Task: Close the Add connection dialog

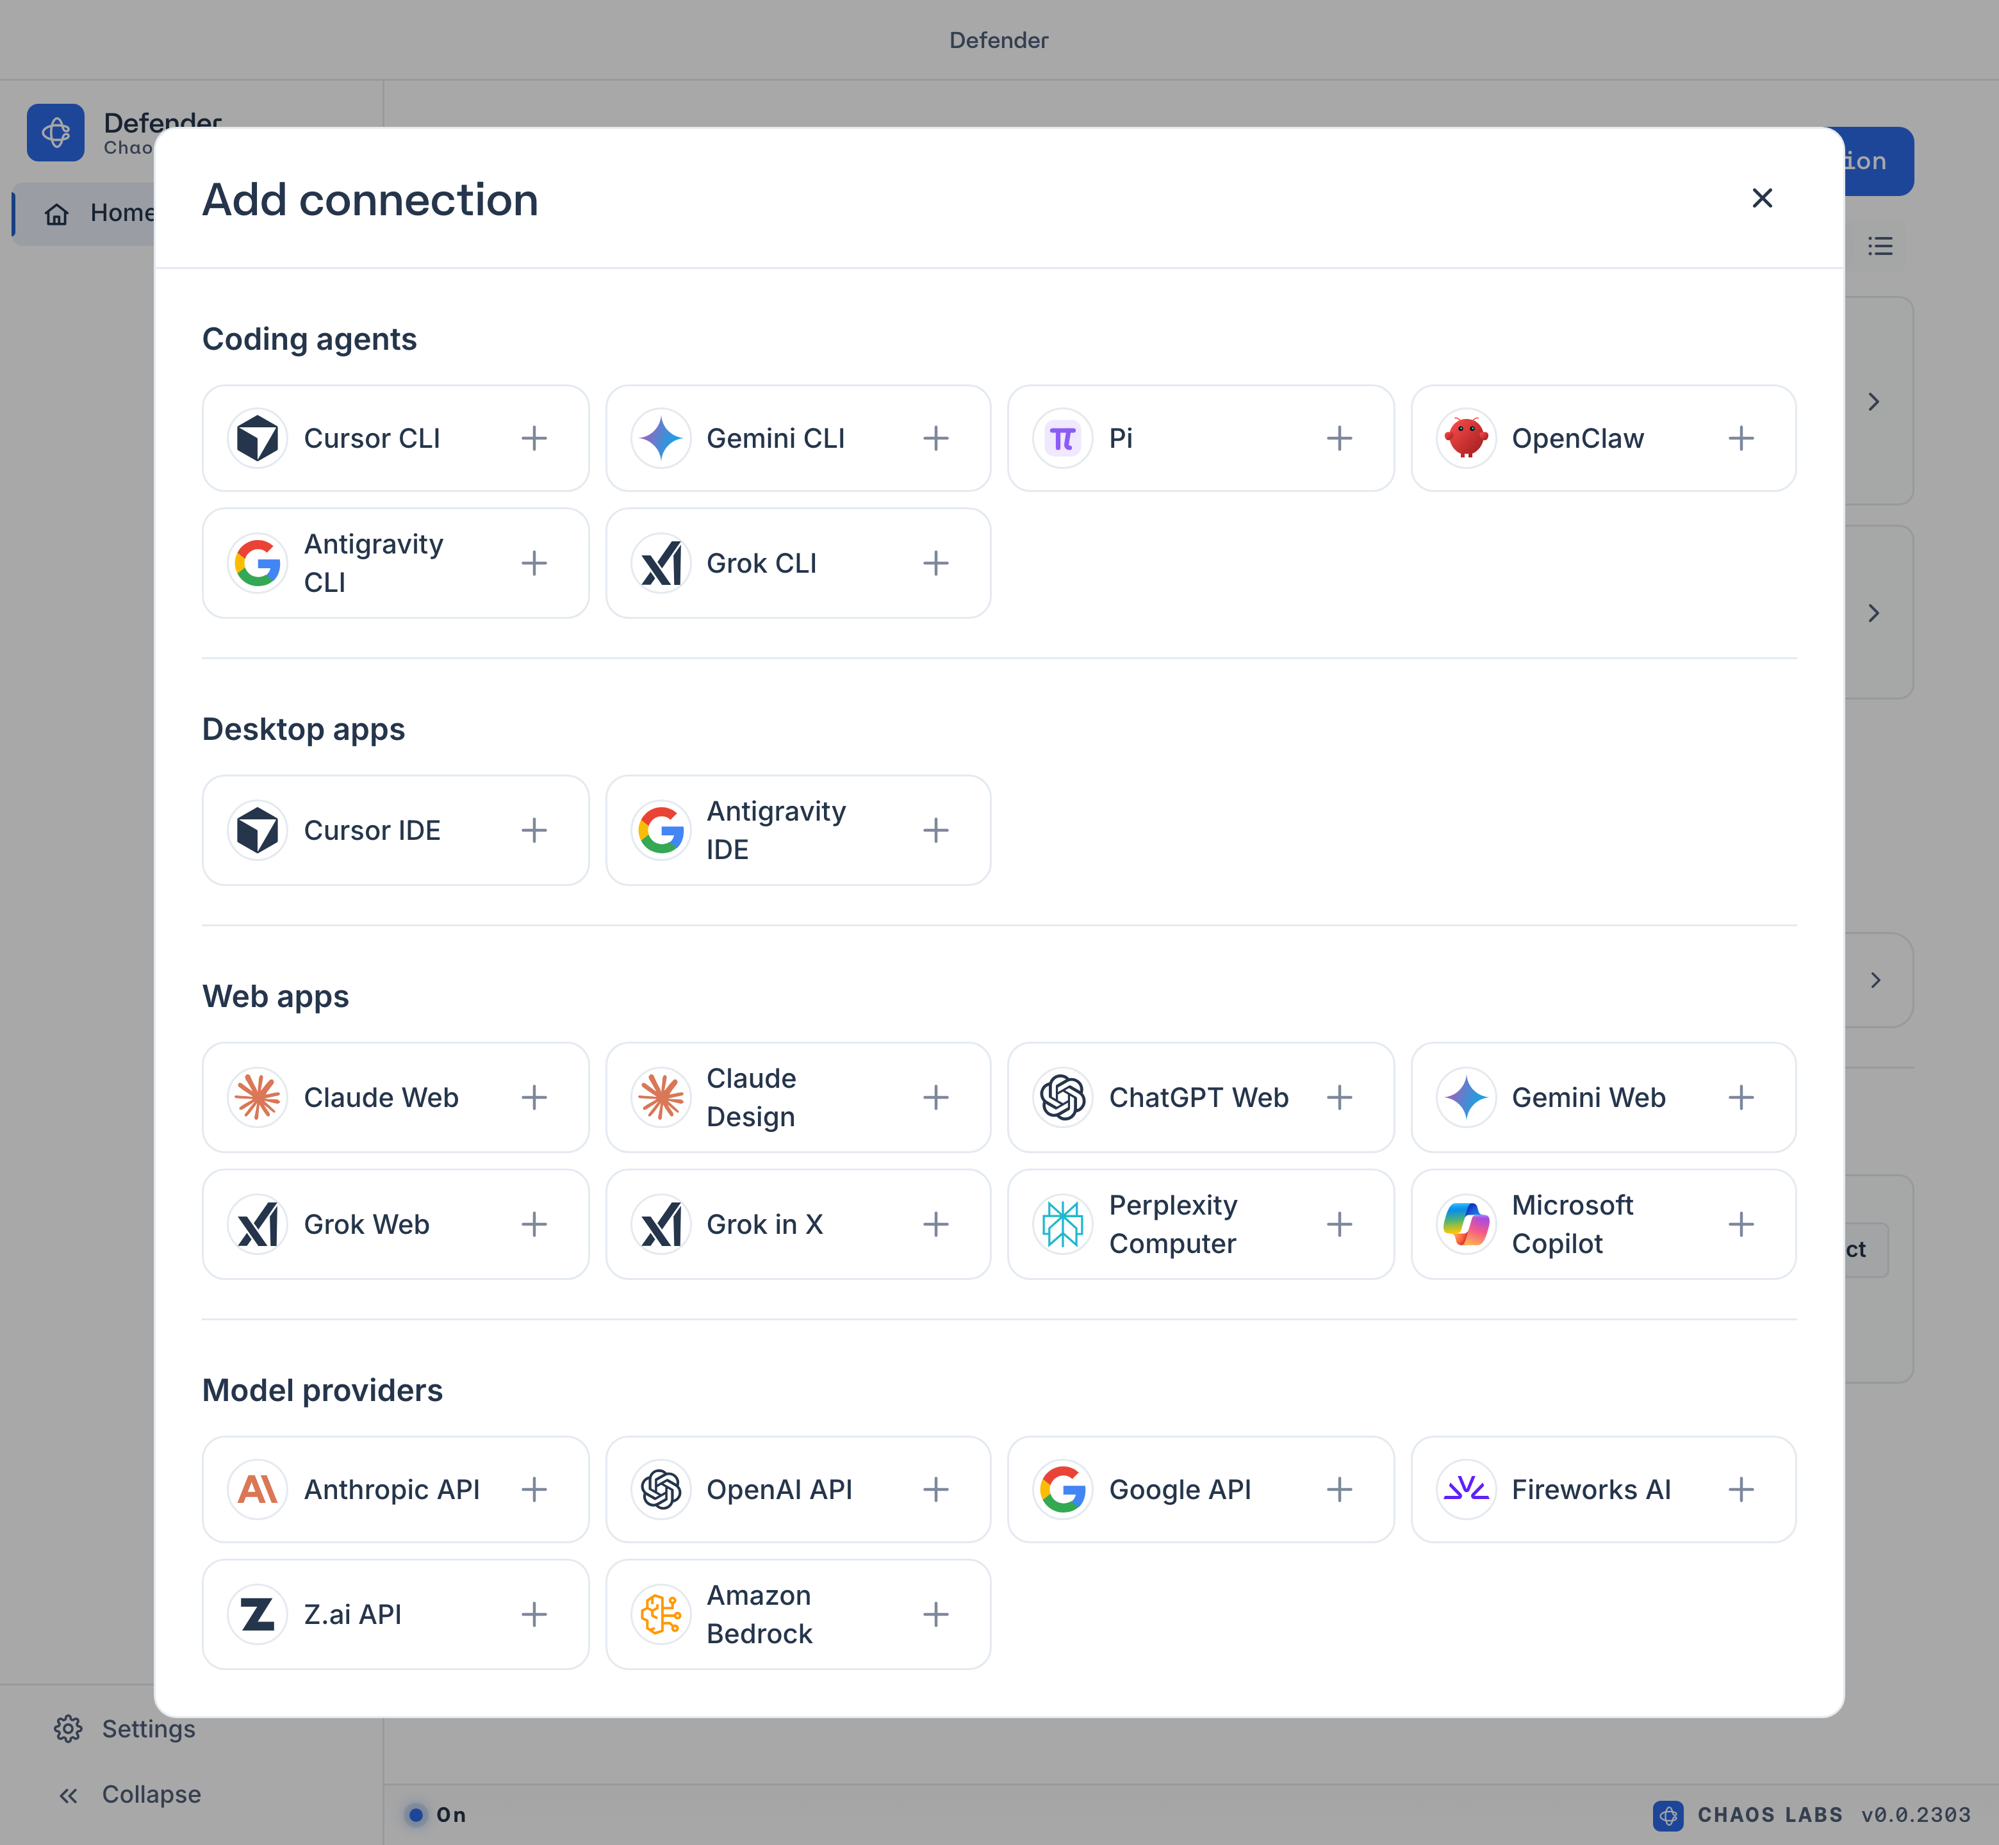Action: (1763, 198)
